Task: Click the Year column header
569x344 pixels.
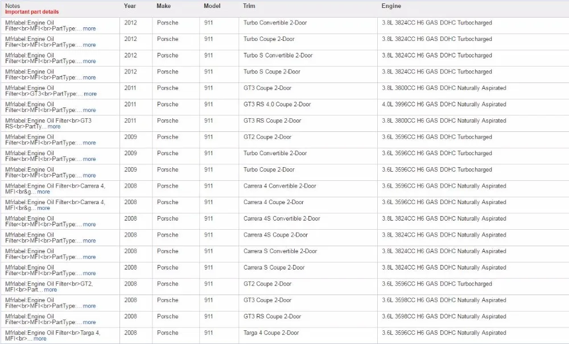Action: click(x=130, y=6)
